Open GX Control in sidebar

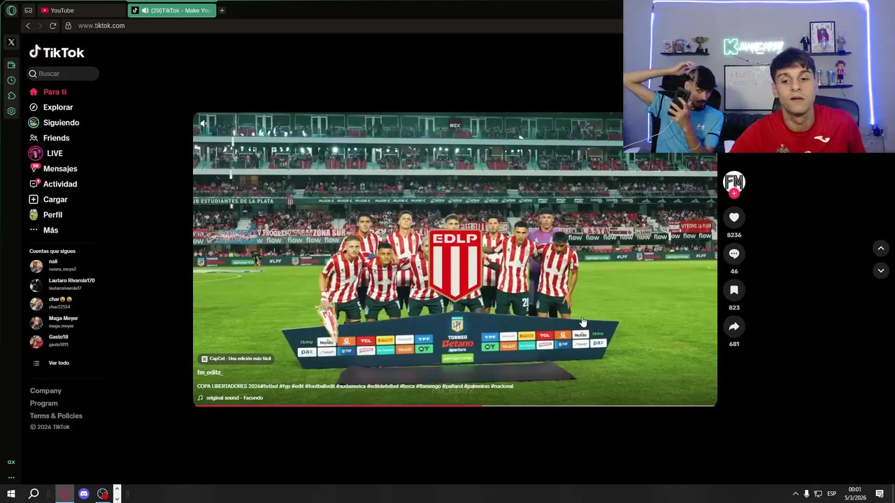point(11,462)
